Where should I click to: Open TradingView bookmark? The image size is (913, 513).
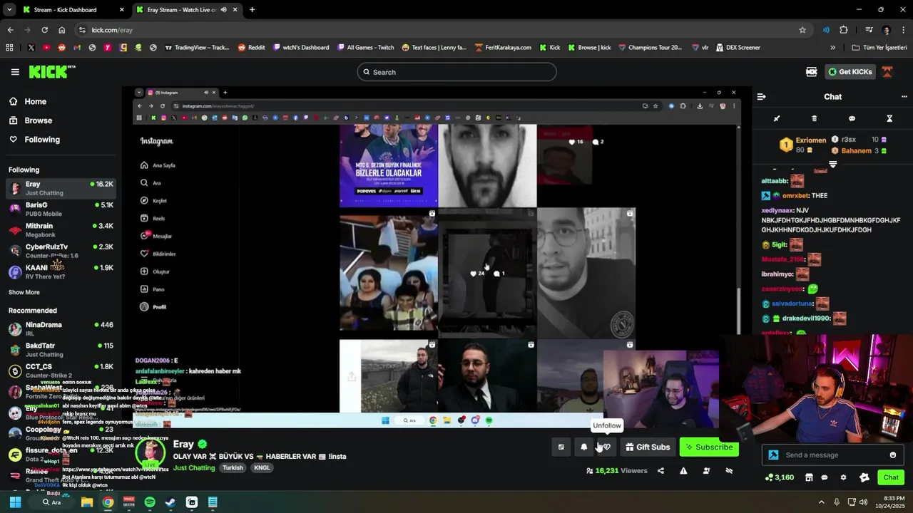[x=197, y=48]
